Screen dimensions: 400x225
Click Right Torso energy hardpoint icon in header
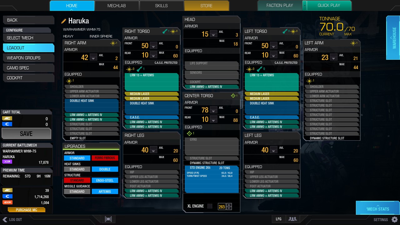173,31
